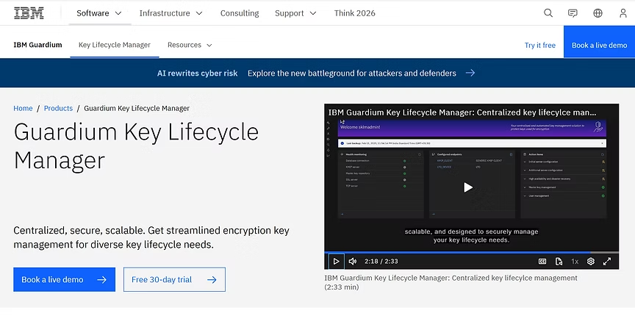Open the user profile icon
Image resolution: width=635 pixels, height=316 pixels.
[623, 13]
